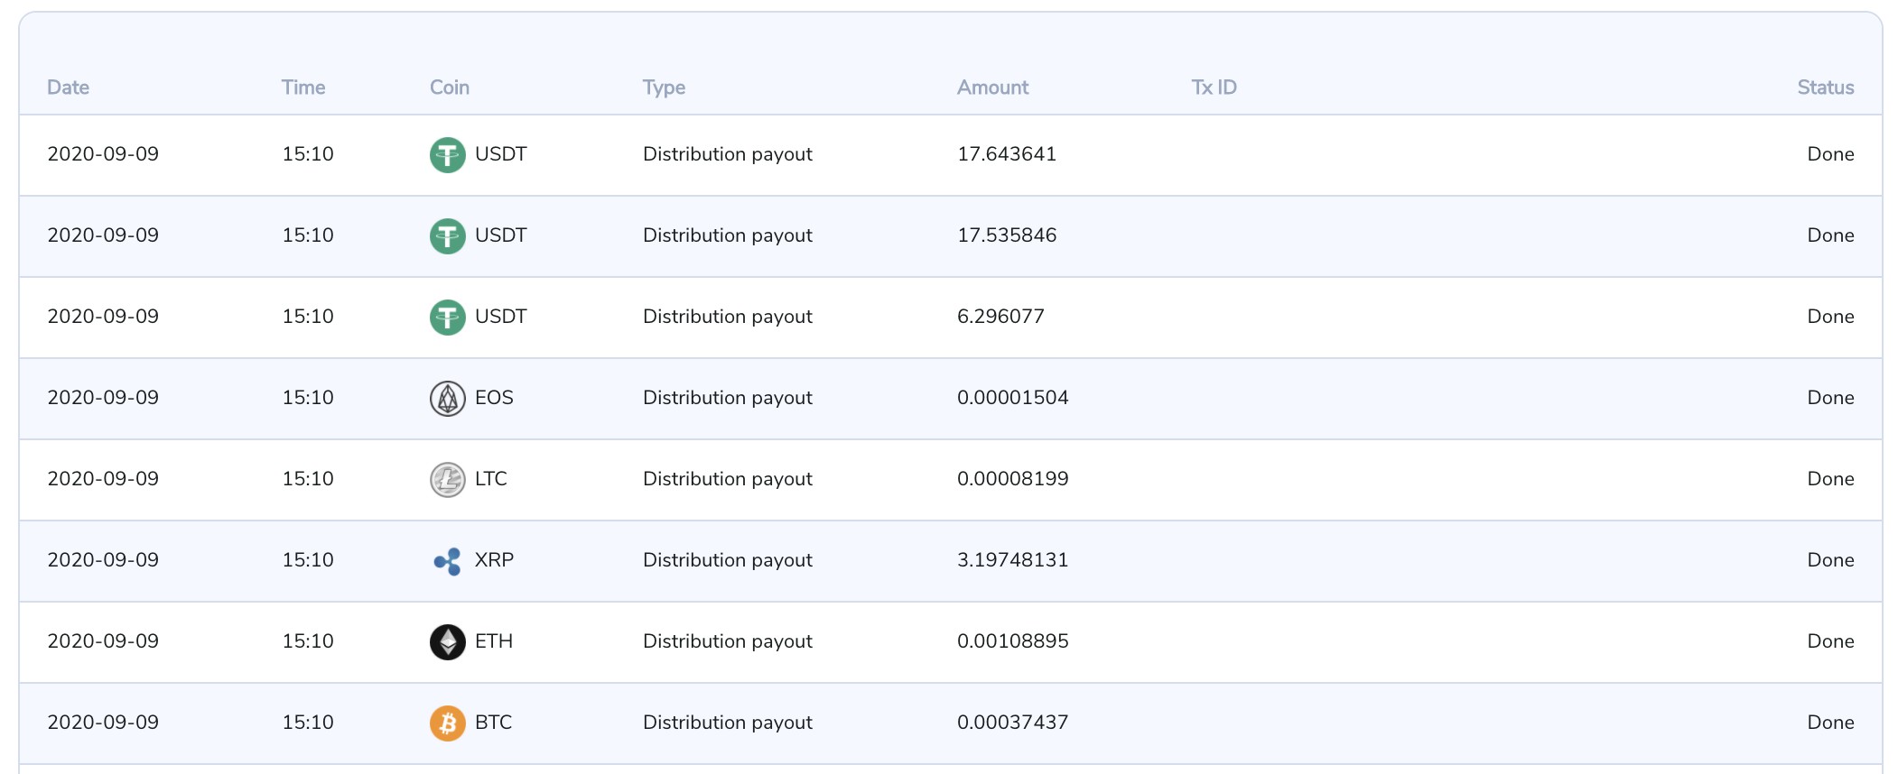Image resolution: width=1898 pixels, height=774 pixels.
Task: Click the orange BTC Bitcoin icon
Action: click(447, 723)
